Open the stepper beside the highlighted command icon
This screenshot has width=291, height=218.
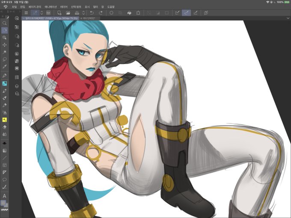coord(42,13)
